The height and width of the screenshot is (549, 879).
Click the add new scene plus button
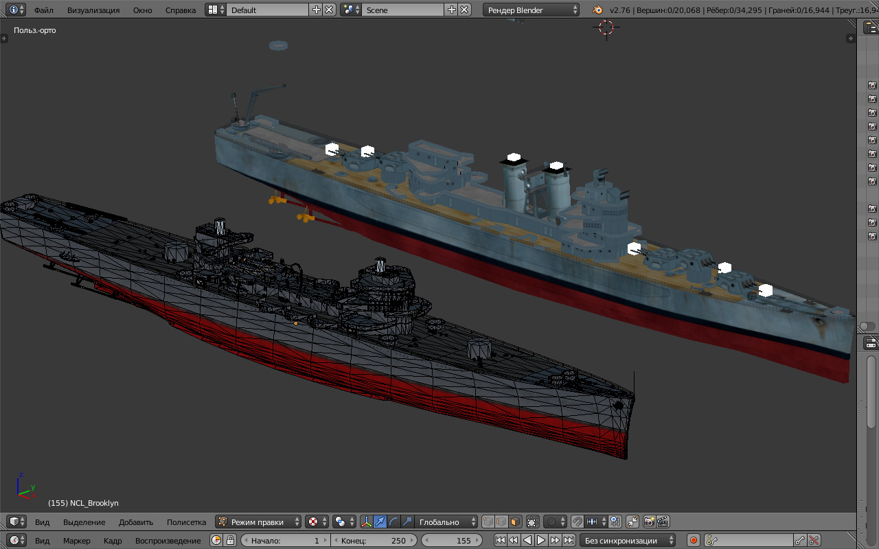451,10
